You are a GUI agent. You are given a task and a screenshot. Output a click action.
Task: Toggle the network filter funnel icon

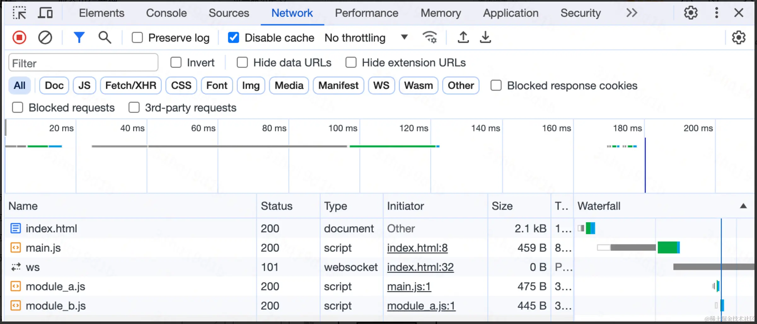(79, 38)
